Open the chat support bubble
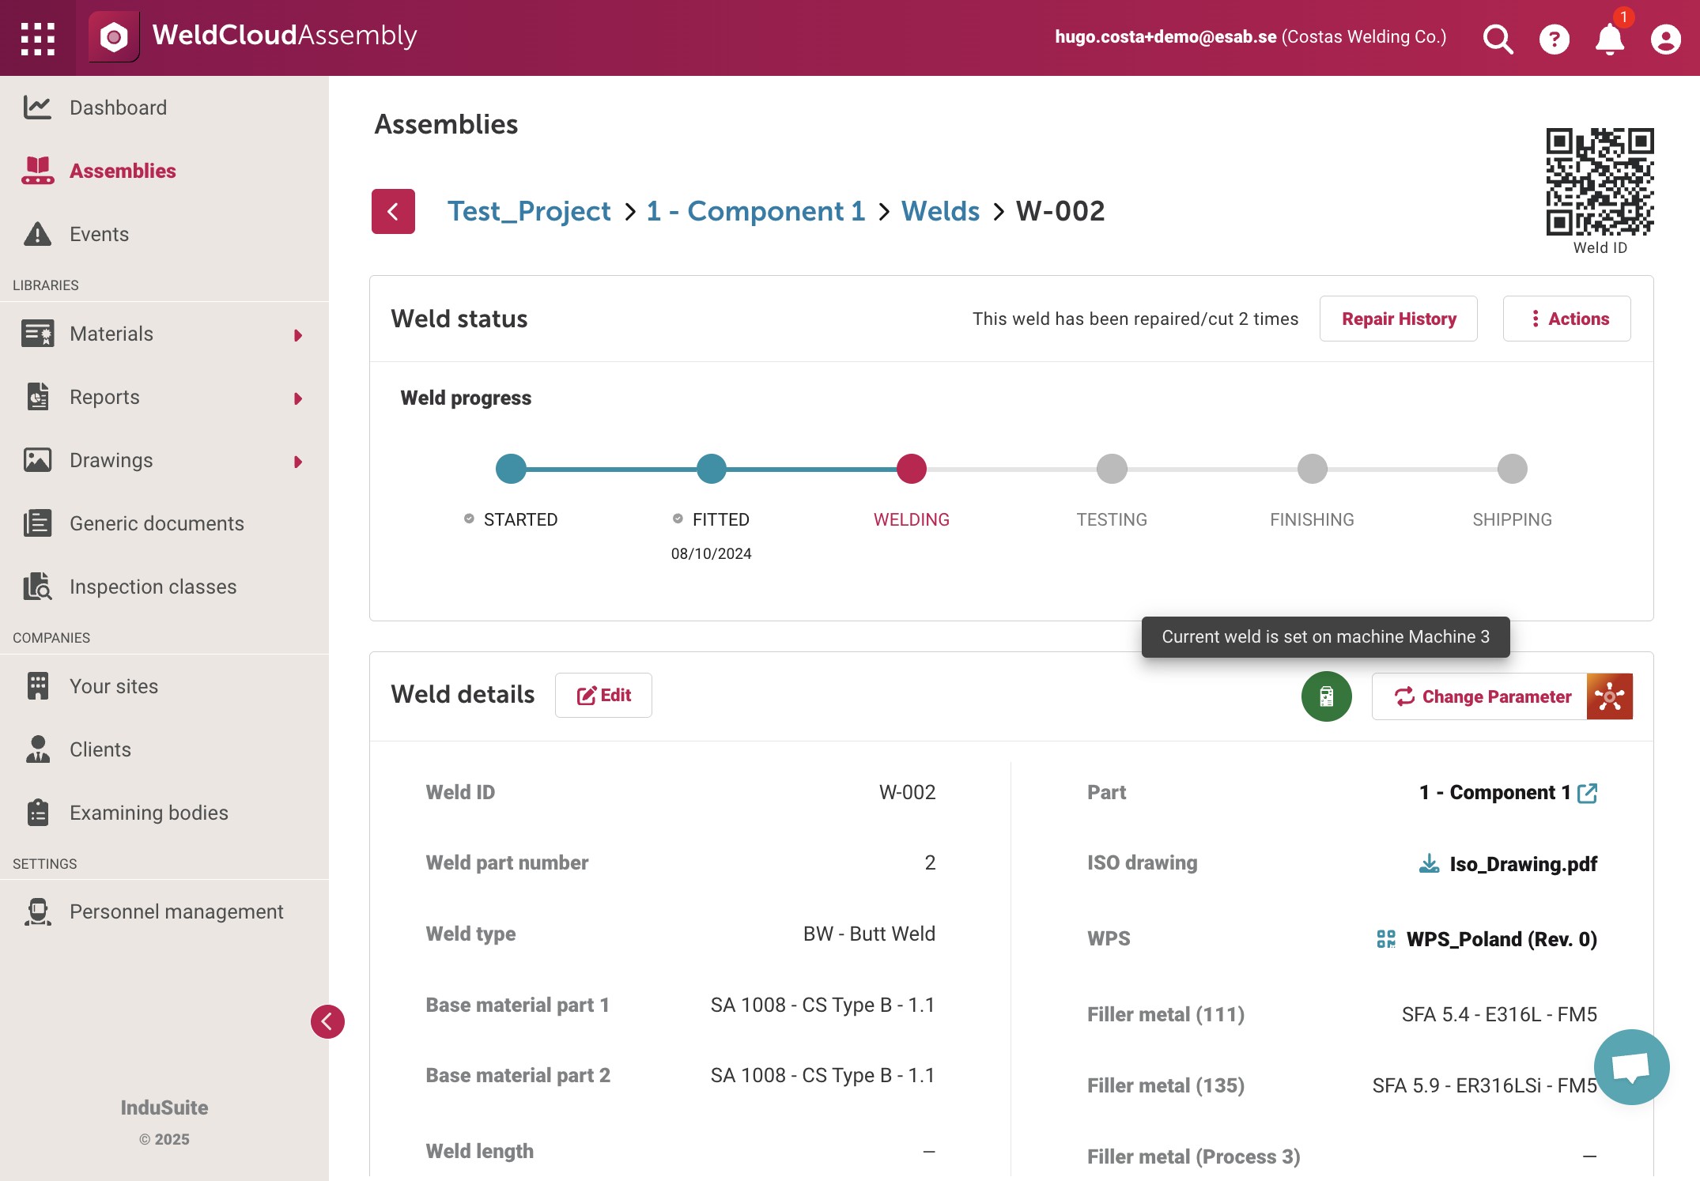Image resolution: width=1700 pixels, height=1181 pixels. pyautogui.click(x=1631, y=1067)
